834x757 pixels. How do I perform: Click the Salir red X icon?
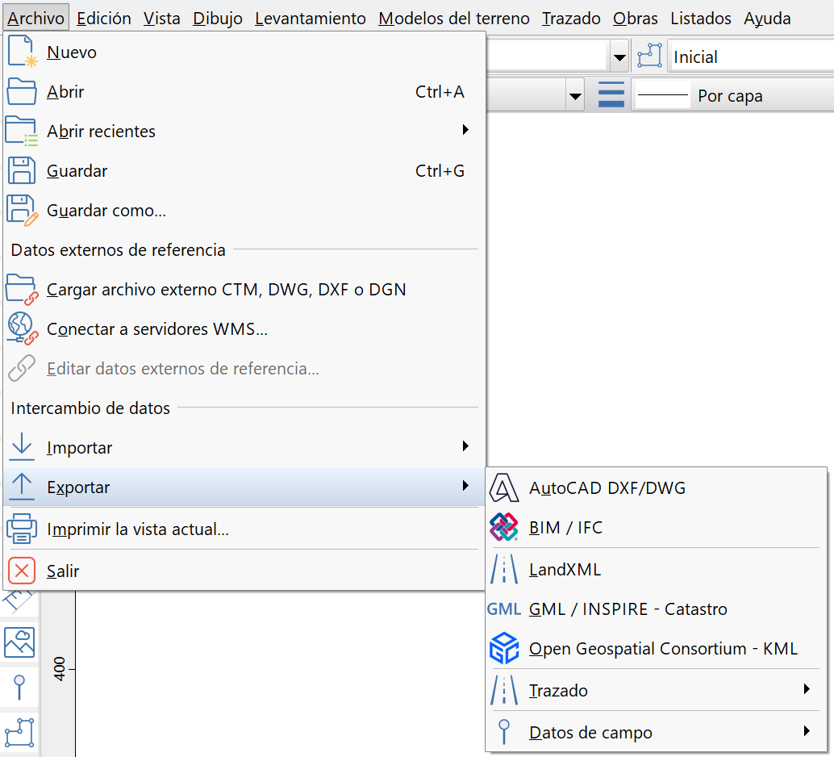click(22, 571)
